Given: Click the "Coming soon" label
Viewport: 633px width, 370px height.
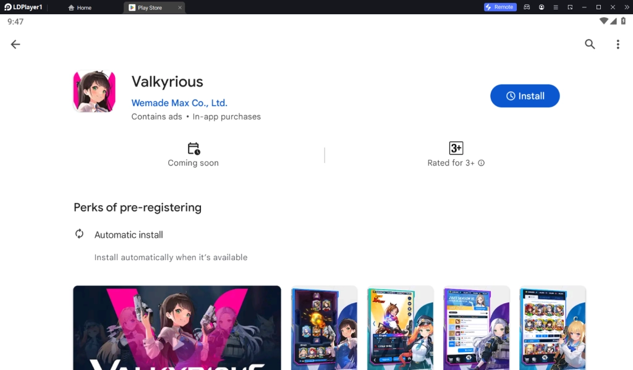Looking at the screenshot, I should point(193,163).
